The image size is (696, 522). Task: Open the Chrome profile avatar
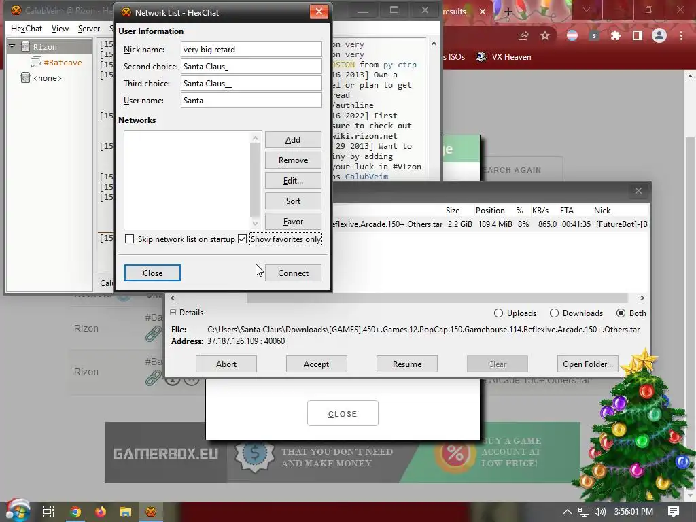pyautogui.click(x=659, y=36)
